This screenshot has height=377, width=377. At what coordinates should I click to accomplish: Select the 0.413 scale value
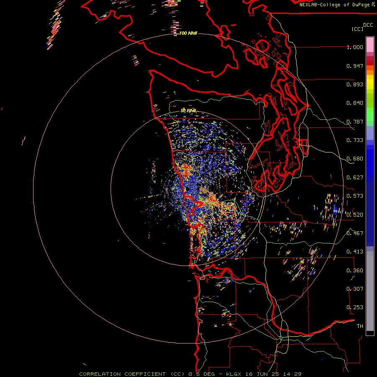pyautogui.click(x=355, y=252)
